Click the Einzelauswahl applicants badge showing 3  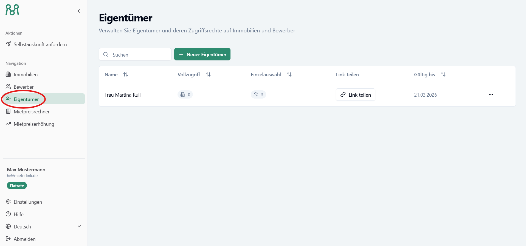(258, 95)
